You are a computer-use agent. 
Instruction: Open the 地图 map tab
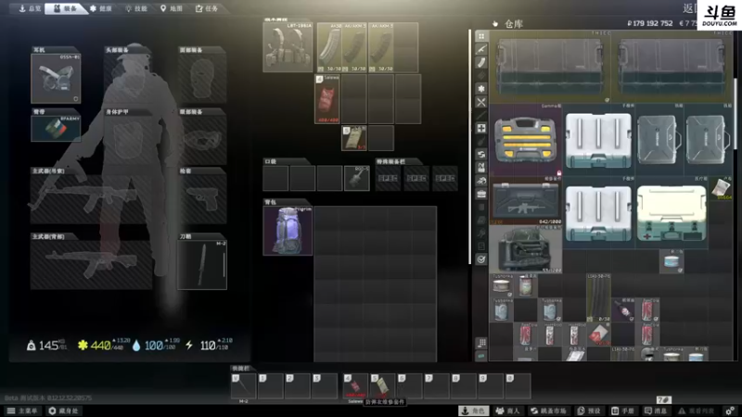point(171,8)
